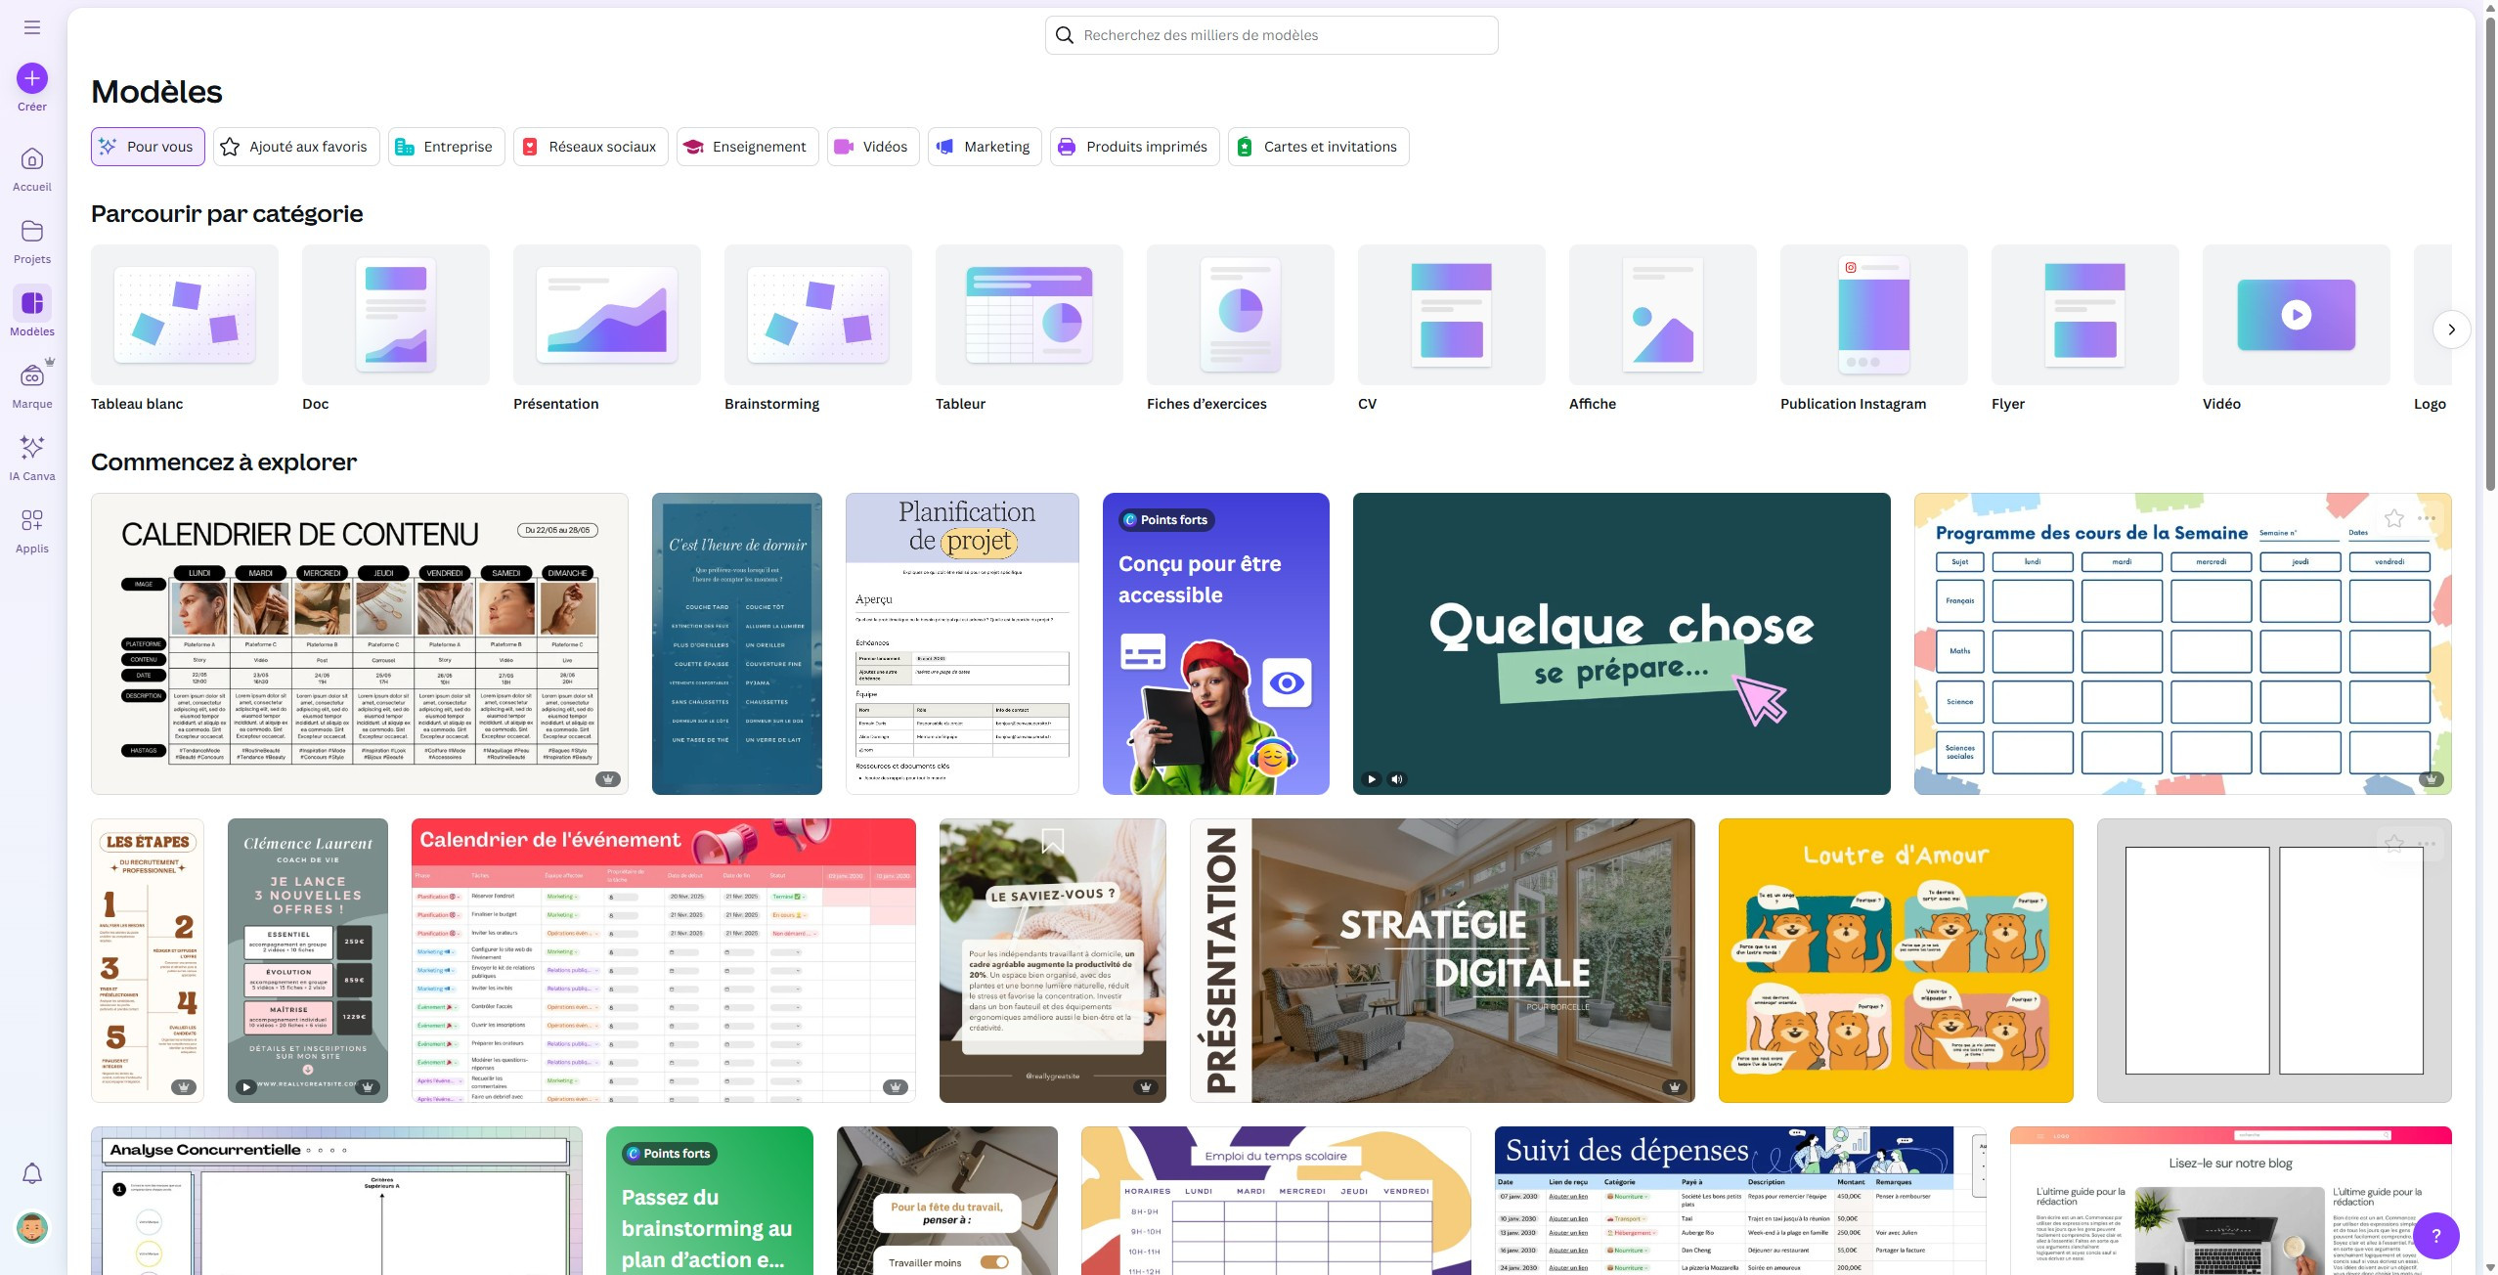Viewport: 2498px width, 1275px height.
Task: Toggle the 'Travailler moins' switch
Action: 994,1262
